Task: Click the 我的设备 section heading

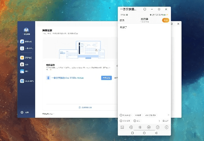Action: (50, 65)
